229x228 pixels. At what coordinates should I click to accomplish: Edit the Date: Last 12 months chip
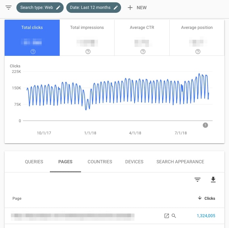94,8
